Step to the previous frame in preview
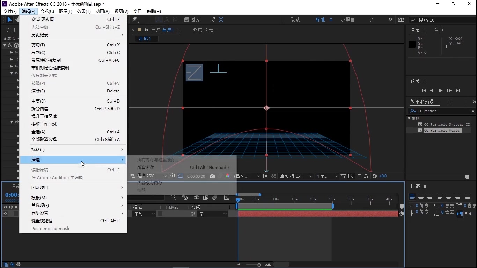 click(432, 91)
